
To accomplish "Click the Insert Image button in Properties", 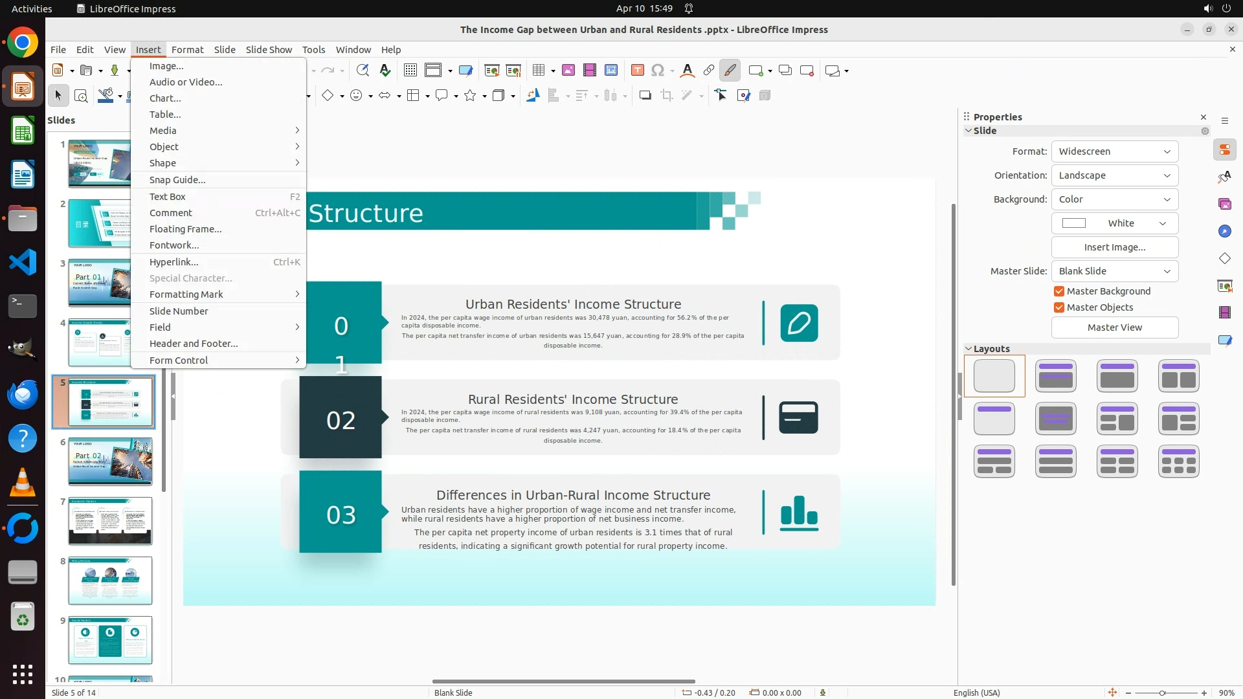I will (x=1114, y=247).
